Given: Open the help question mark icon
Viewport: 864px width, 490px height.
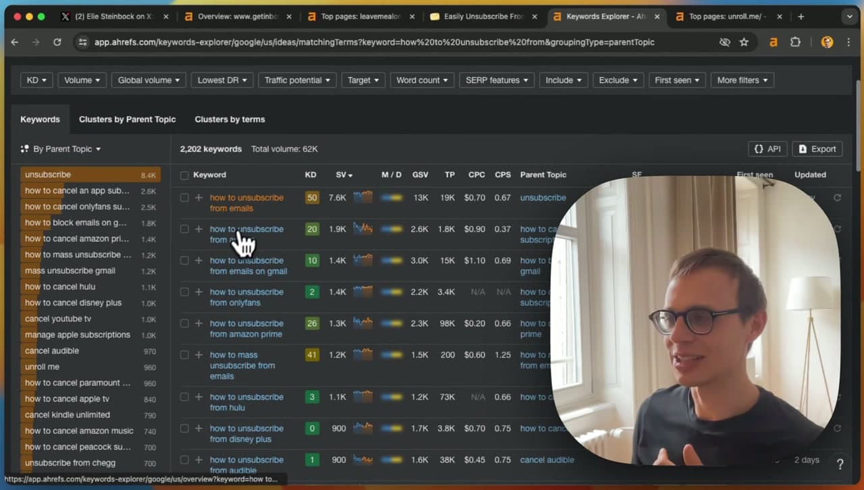Looking at the screenshot, I should (840, 464).
